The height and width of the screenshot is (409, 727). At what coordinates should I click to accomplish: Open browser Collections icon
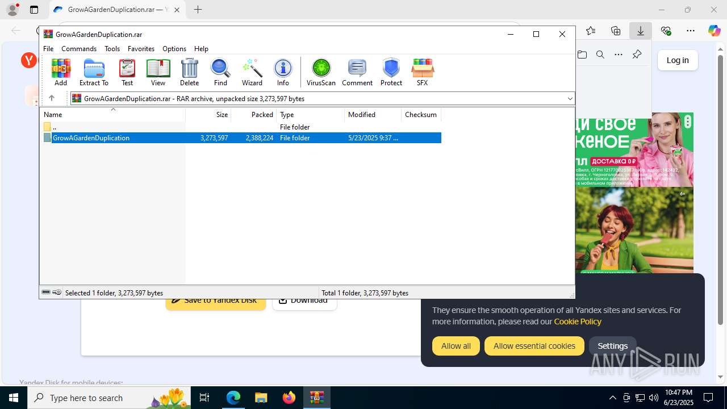point(616,31)
